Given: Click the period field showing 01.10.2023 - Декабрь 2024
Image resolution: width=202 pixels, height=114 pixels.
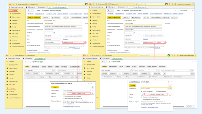Looking at the screenshot, I should click(x=156, y=94).
